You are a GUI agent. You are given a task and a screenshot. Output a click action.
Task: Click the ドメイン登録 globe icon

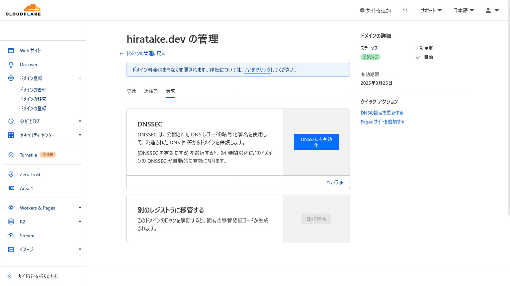[11, 78]
